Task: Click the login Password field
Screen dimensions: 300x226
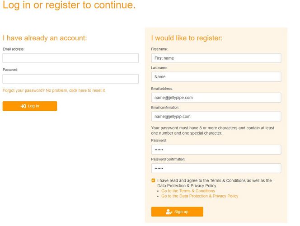Action: 70,79
